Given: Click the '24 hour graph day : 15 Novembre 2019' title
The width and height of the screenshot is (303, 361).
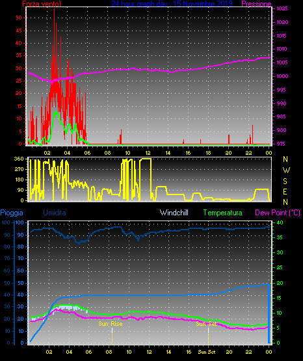Looking at the screenshot, I should click(172, 4).
